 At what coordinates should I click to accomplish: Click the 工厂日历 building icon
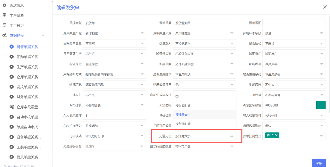pyautogui.click(x=4, y=25)
